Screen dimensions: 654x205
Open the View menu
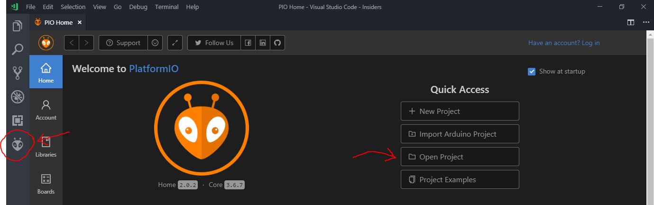pyautogui.click(x=100, y=7)
